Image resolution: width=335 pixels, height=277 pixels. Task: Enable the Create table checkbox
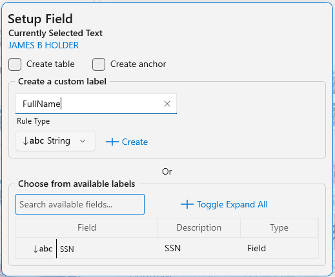coord(15,64)
